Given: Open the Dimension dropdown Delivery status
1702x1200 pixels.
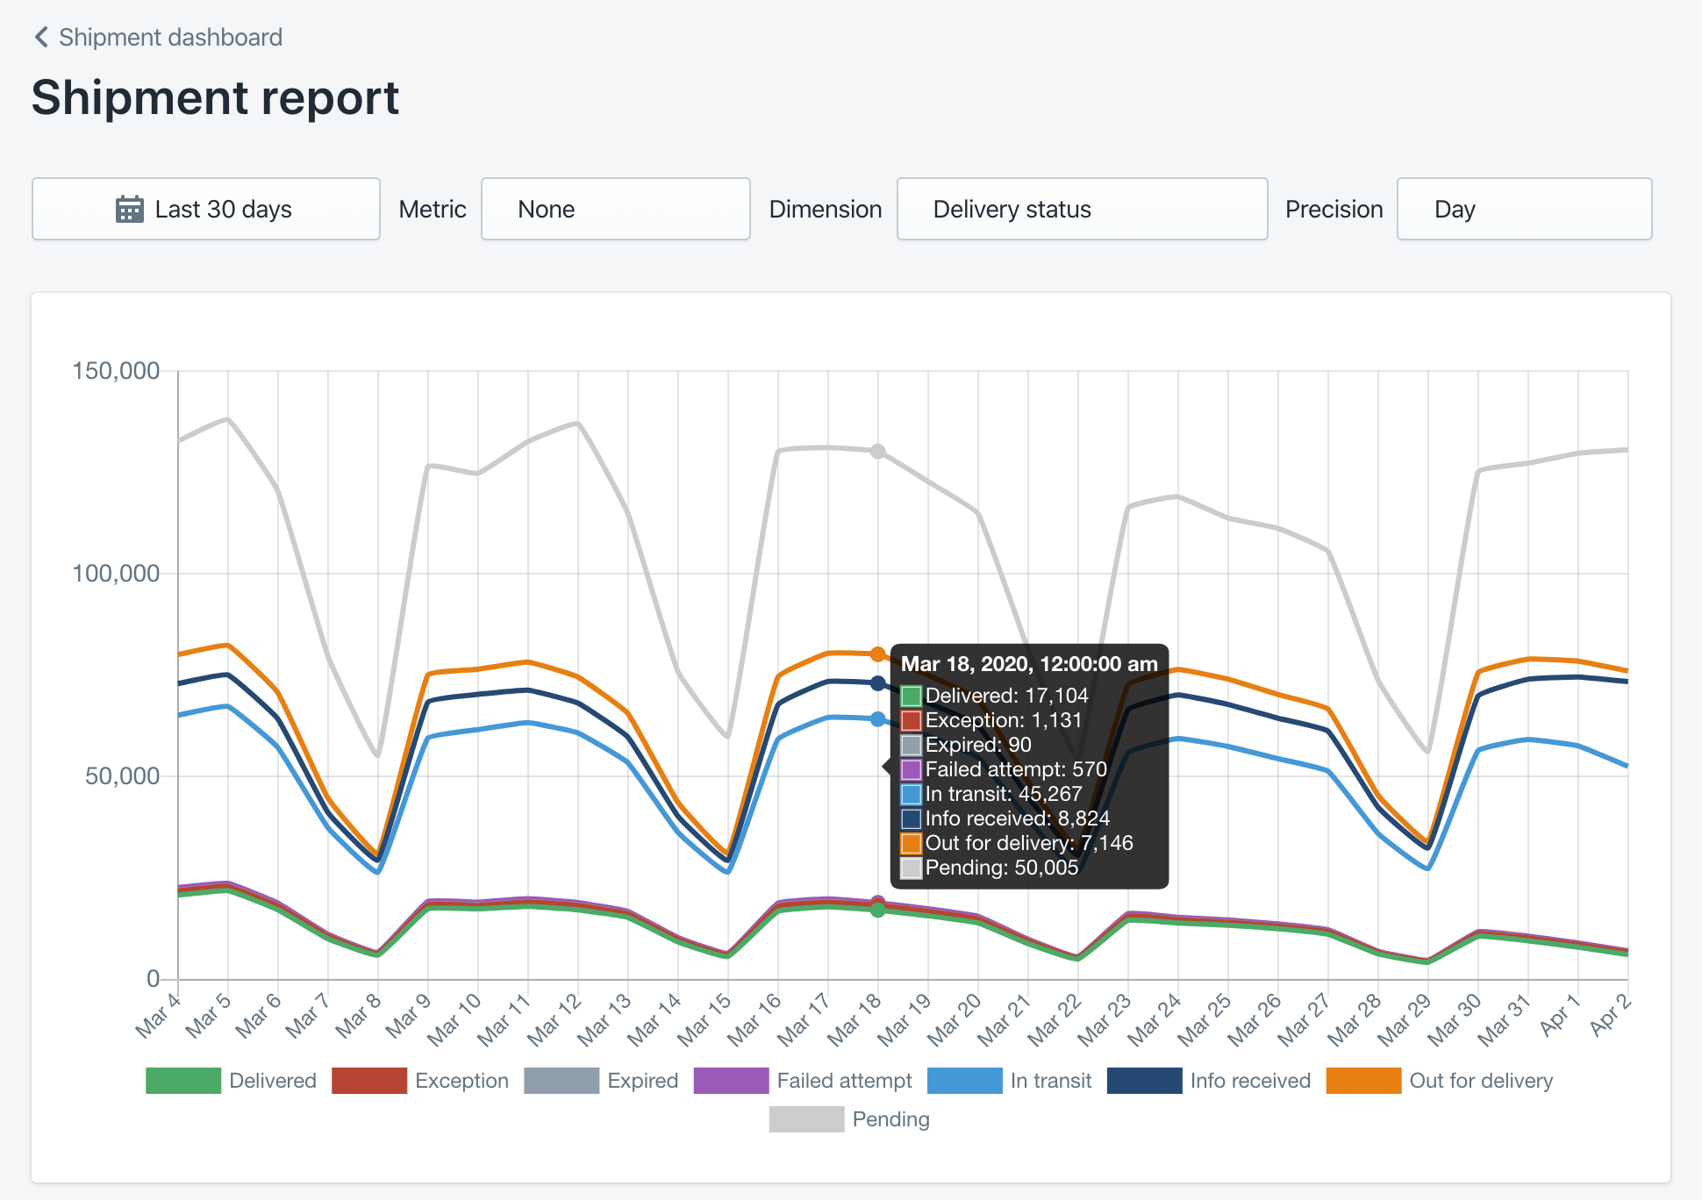Looking at the screenshot, I should point(1082,210).
